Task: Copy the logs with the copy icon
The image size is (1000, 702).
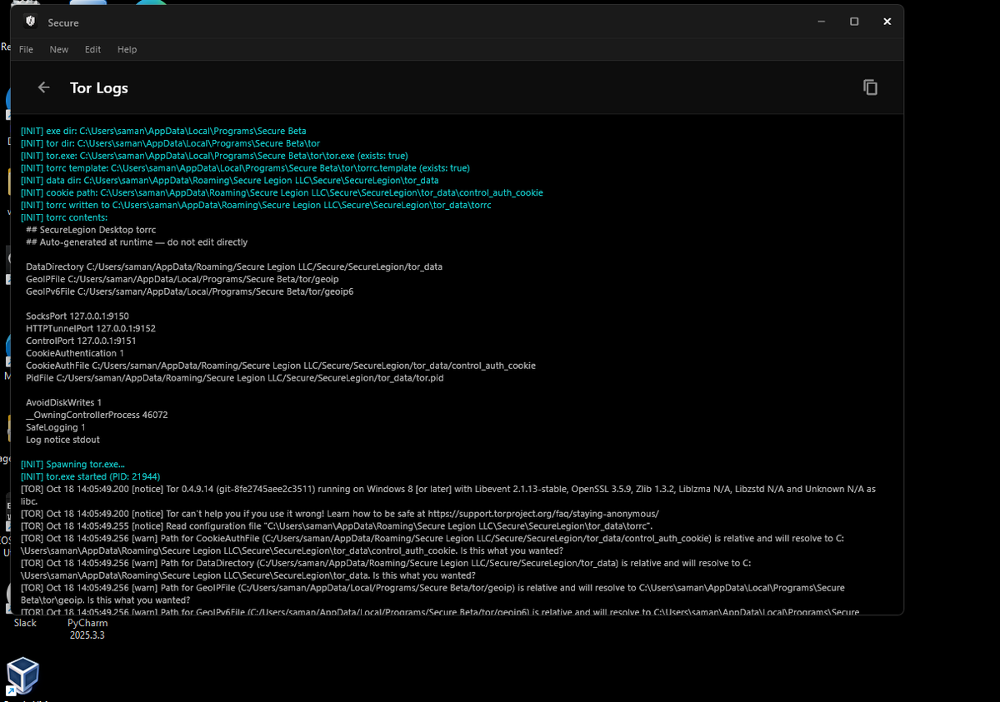Action: (x=870, y=87)
